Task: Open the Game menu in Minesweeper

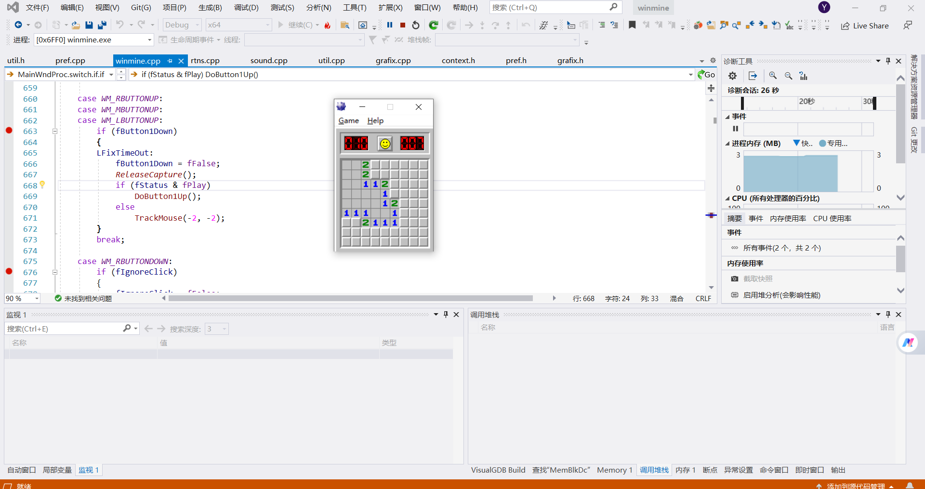Action: [x=348, y=120]
